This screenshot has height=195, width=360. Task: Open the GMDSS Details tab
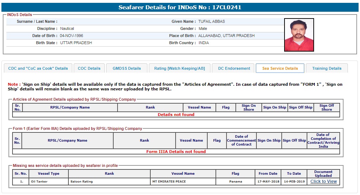pos(127,68)
